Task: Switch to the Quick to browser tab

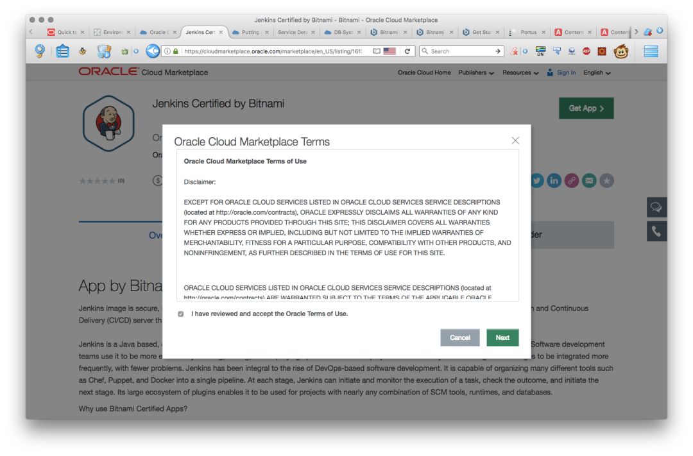Action: [x=66, y=32]
